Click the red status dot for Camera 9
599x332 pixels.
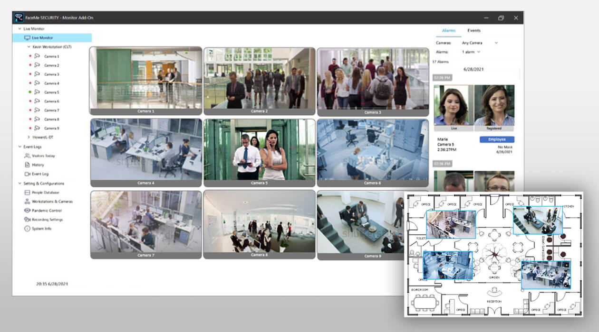[30, 129]
